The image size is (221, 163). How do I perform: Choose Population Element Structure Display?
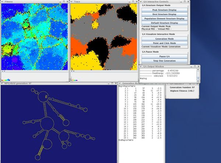click(165, 18)
